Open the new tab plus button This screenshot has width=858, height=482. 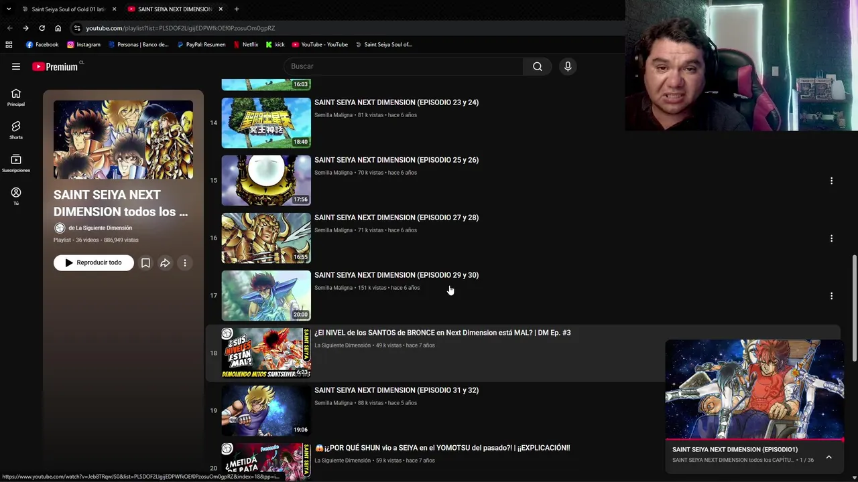point(237,9)
